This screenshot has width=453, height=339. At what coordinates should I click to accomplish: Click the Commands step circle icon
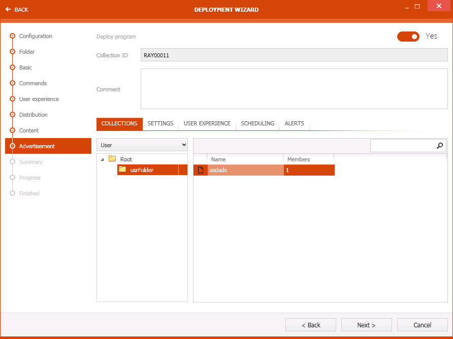tap(12, 83)
